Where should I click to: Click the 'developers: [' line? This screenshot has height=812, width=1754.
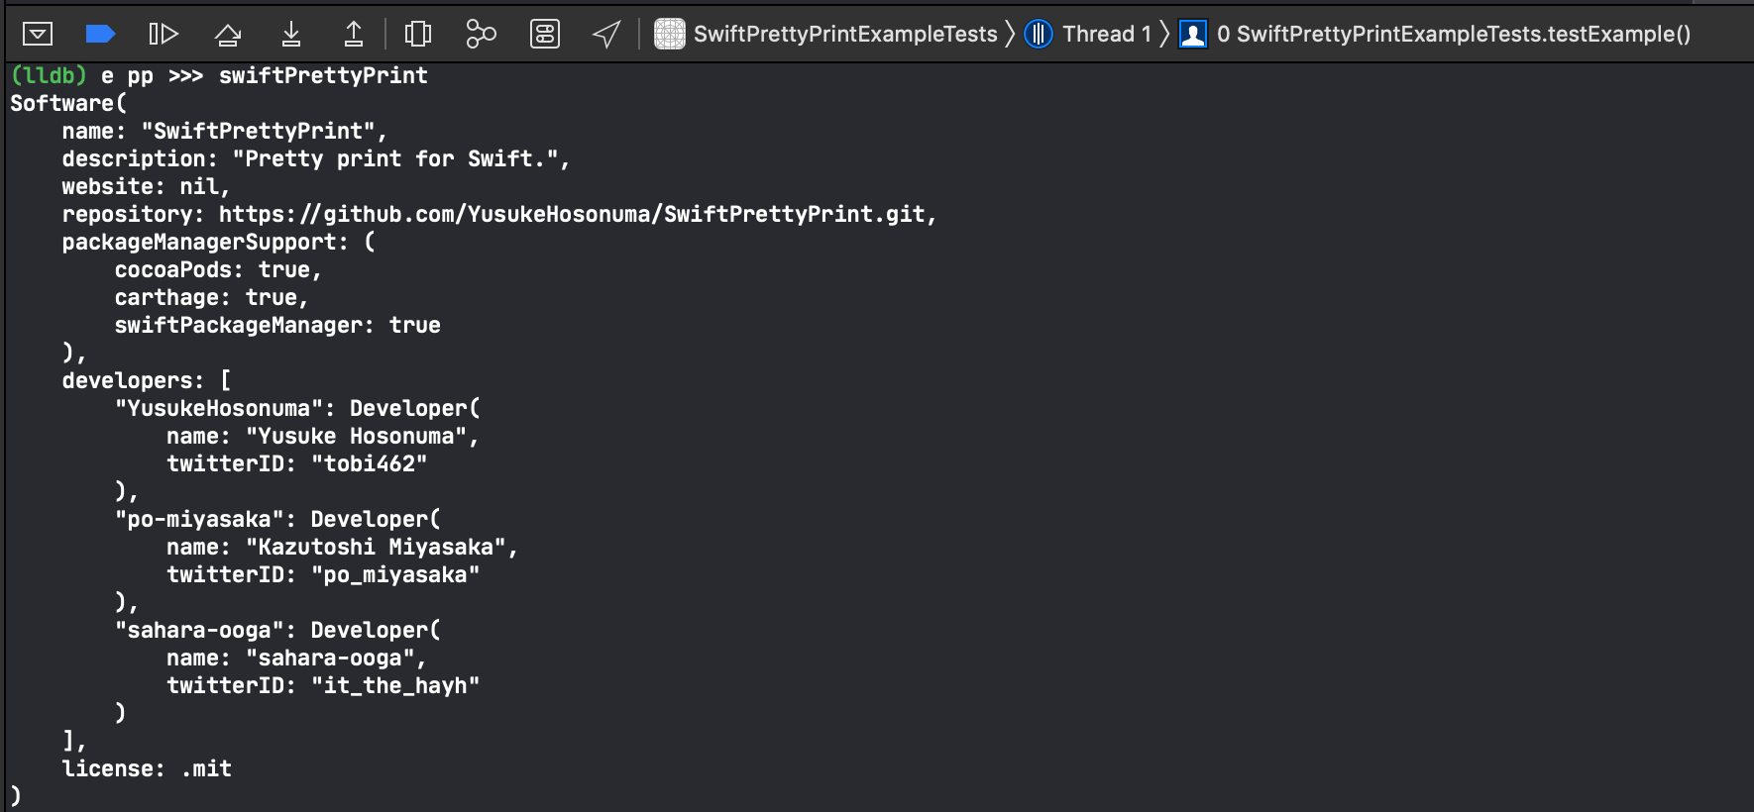coord(147,380)
